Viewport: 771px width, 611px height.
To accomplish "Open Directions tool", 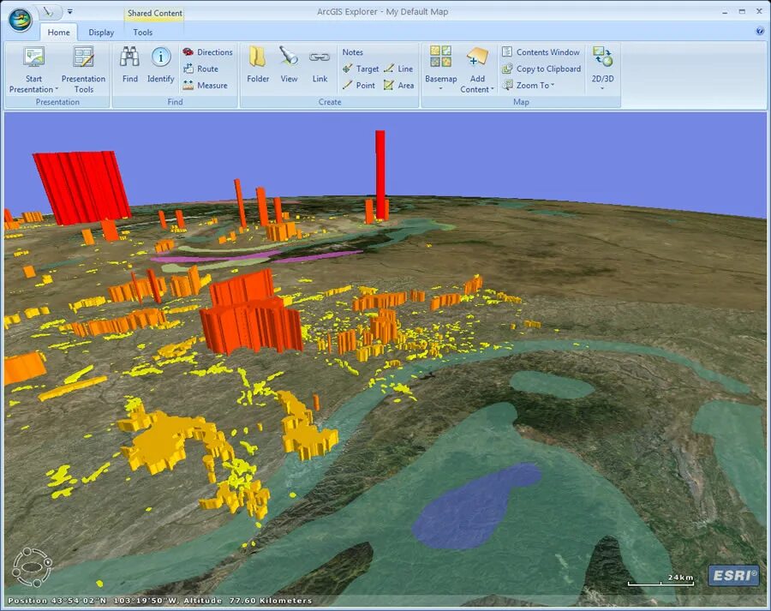I will click(207, 52).
